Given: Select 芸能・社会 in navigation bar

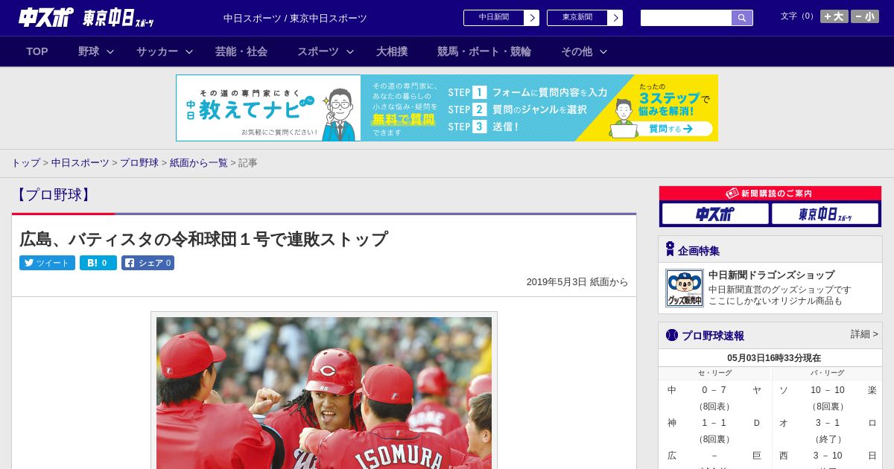Looking at the screenshot, I should (x=241, y=51).
